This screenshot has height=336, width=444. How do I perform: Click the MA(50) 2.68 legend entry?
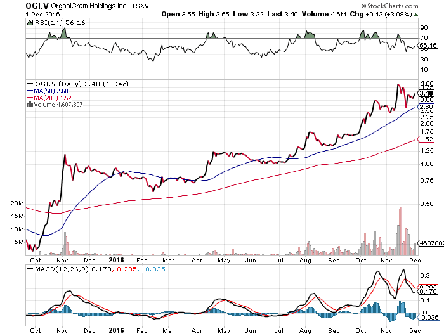[x=51, y=91]
